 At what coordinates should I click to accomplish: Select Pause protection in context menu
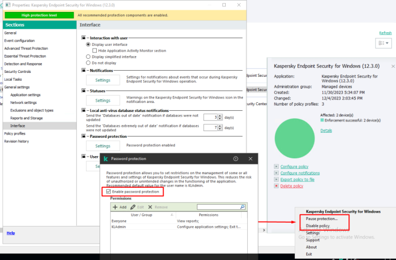tap(322, 218)
